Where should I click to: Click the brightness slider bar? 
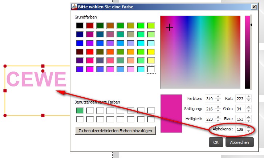[x=247, y=52]
